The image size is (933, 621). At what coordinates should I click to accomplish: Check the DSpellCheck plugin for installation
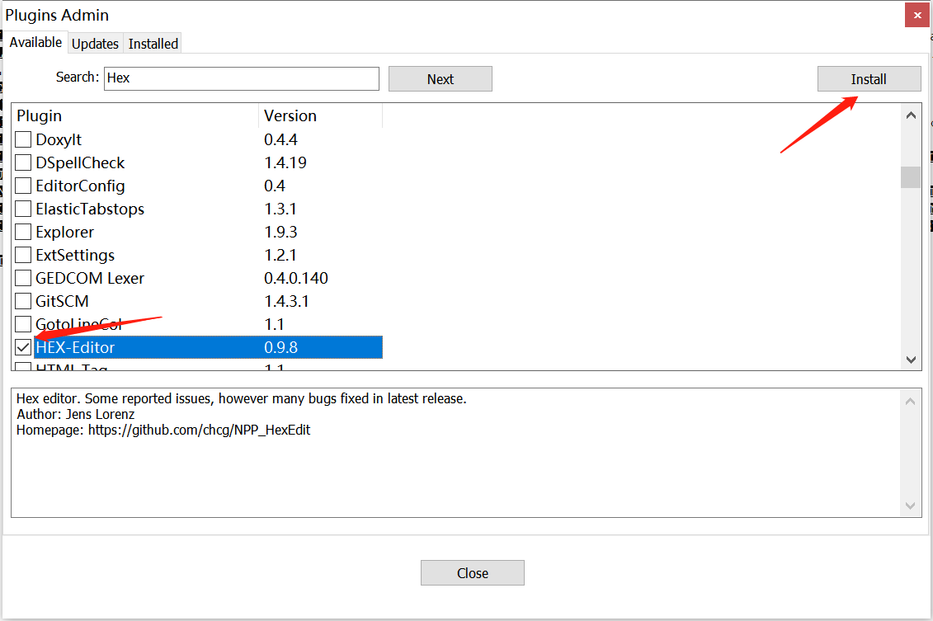click(22, 162)
